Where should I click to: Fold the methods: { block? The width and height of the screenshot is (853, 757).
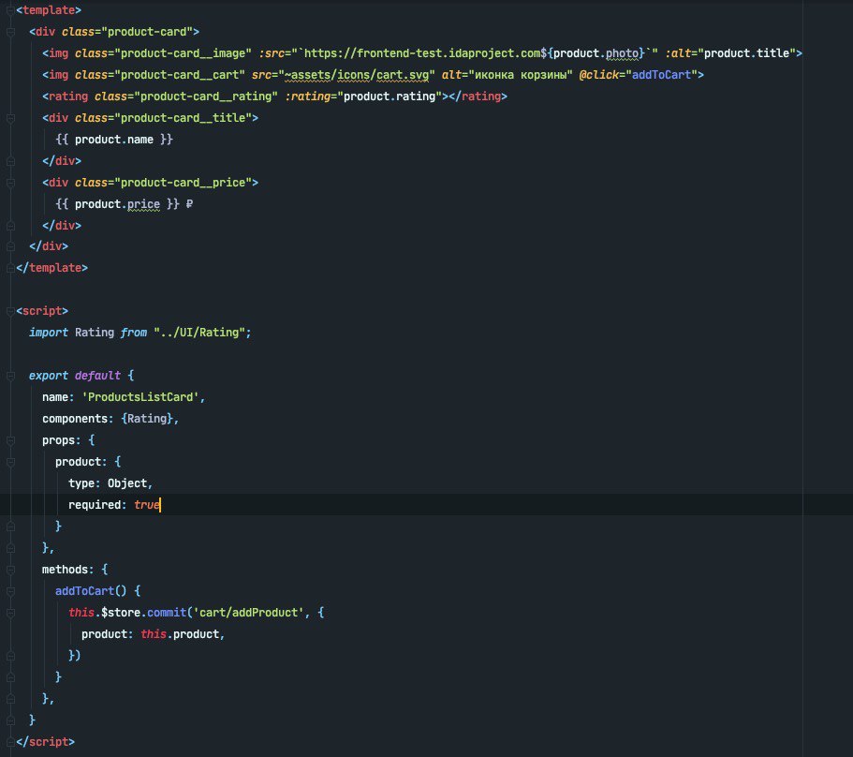coord(9,570)
